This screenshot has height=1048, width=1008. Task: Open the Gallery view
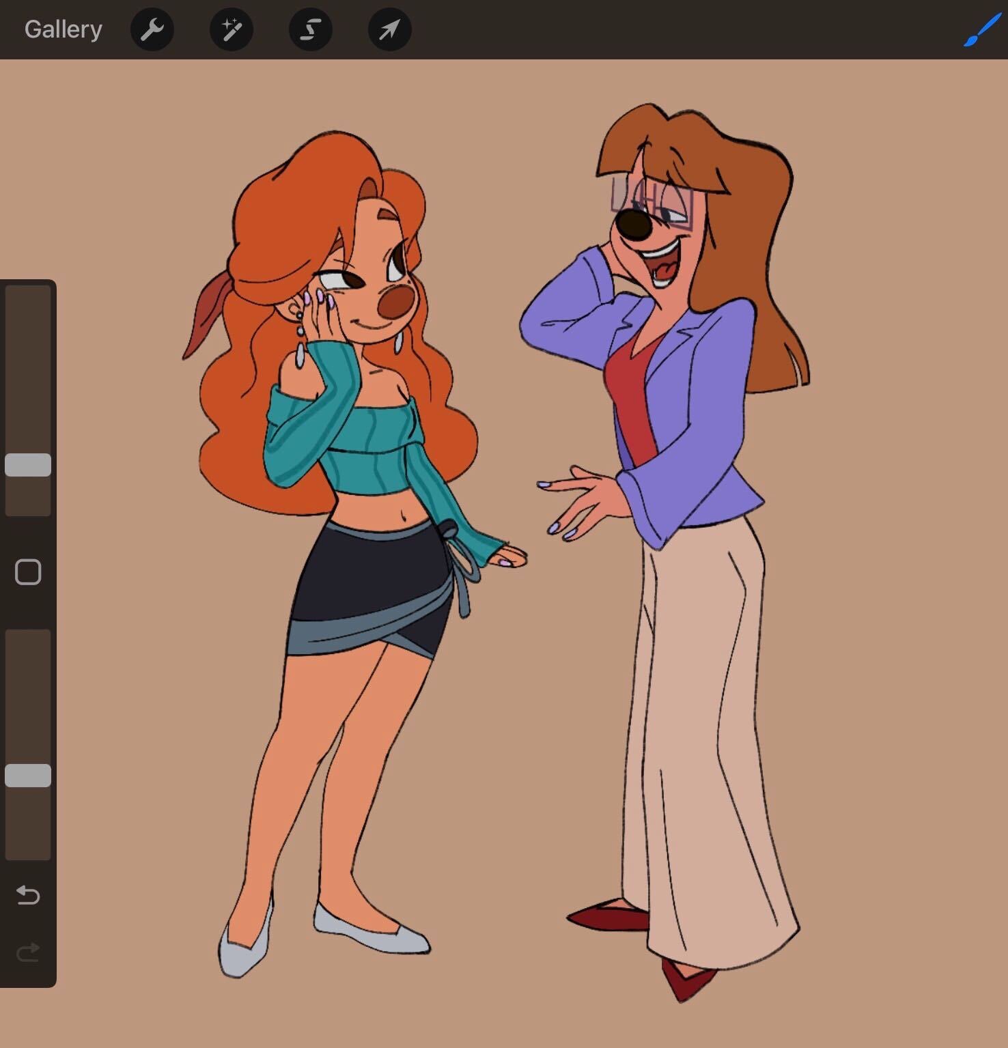tap(63, 29)
